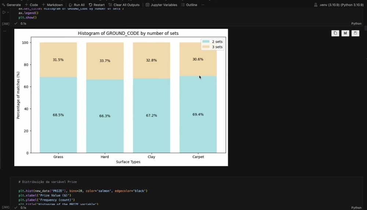367x210 pixels.
Task: Expand run options chevron beside play button
Action: coord(8,12)
